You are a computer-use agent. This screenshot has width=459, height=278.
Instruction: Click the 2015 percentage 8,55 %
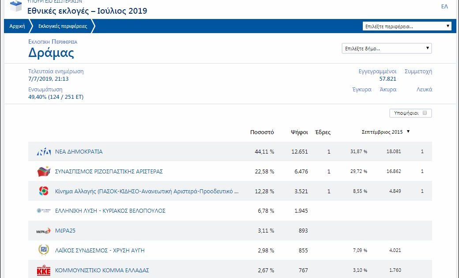(x=360, y=192)
